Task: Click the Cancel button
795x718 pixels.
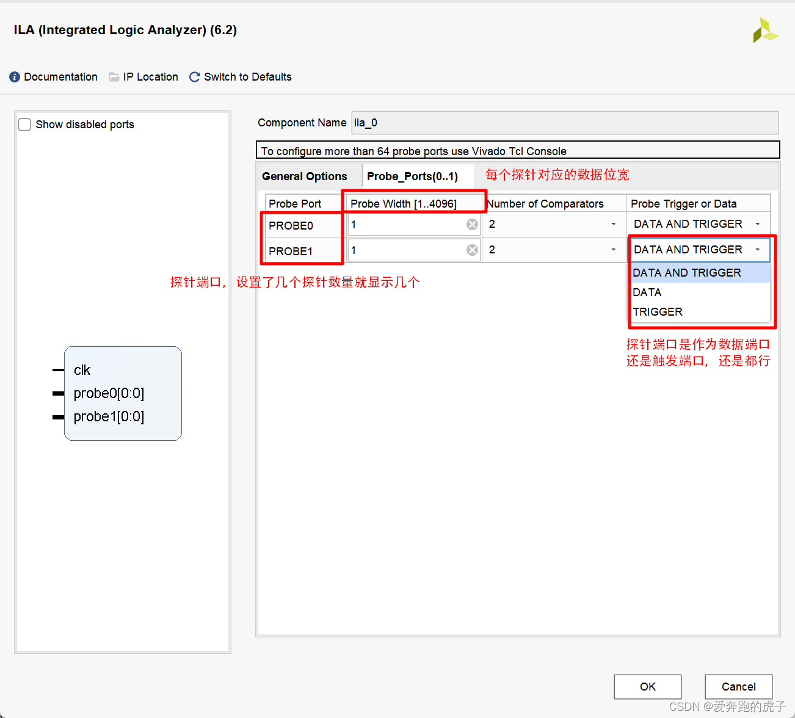Action: point(738,686)
